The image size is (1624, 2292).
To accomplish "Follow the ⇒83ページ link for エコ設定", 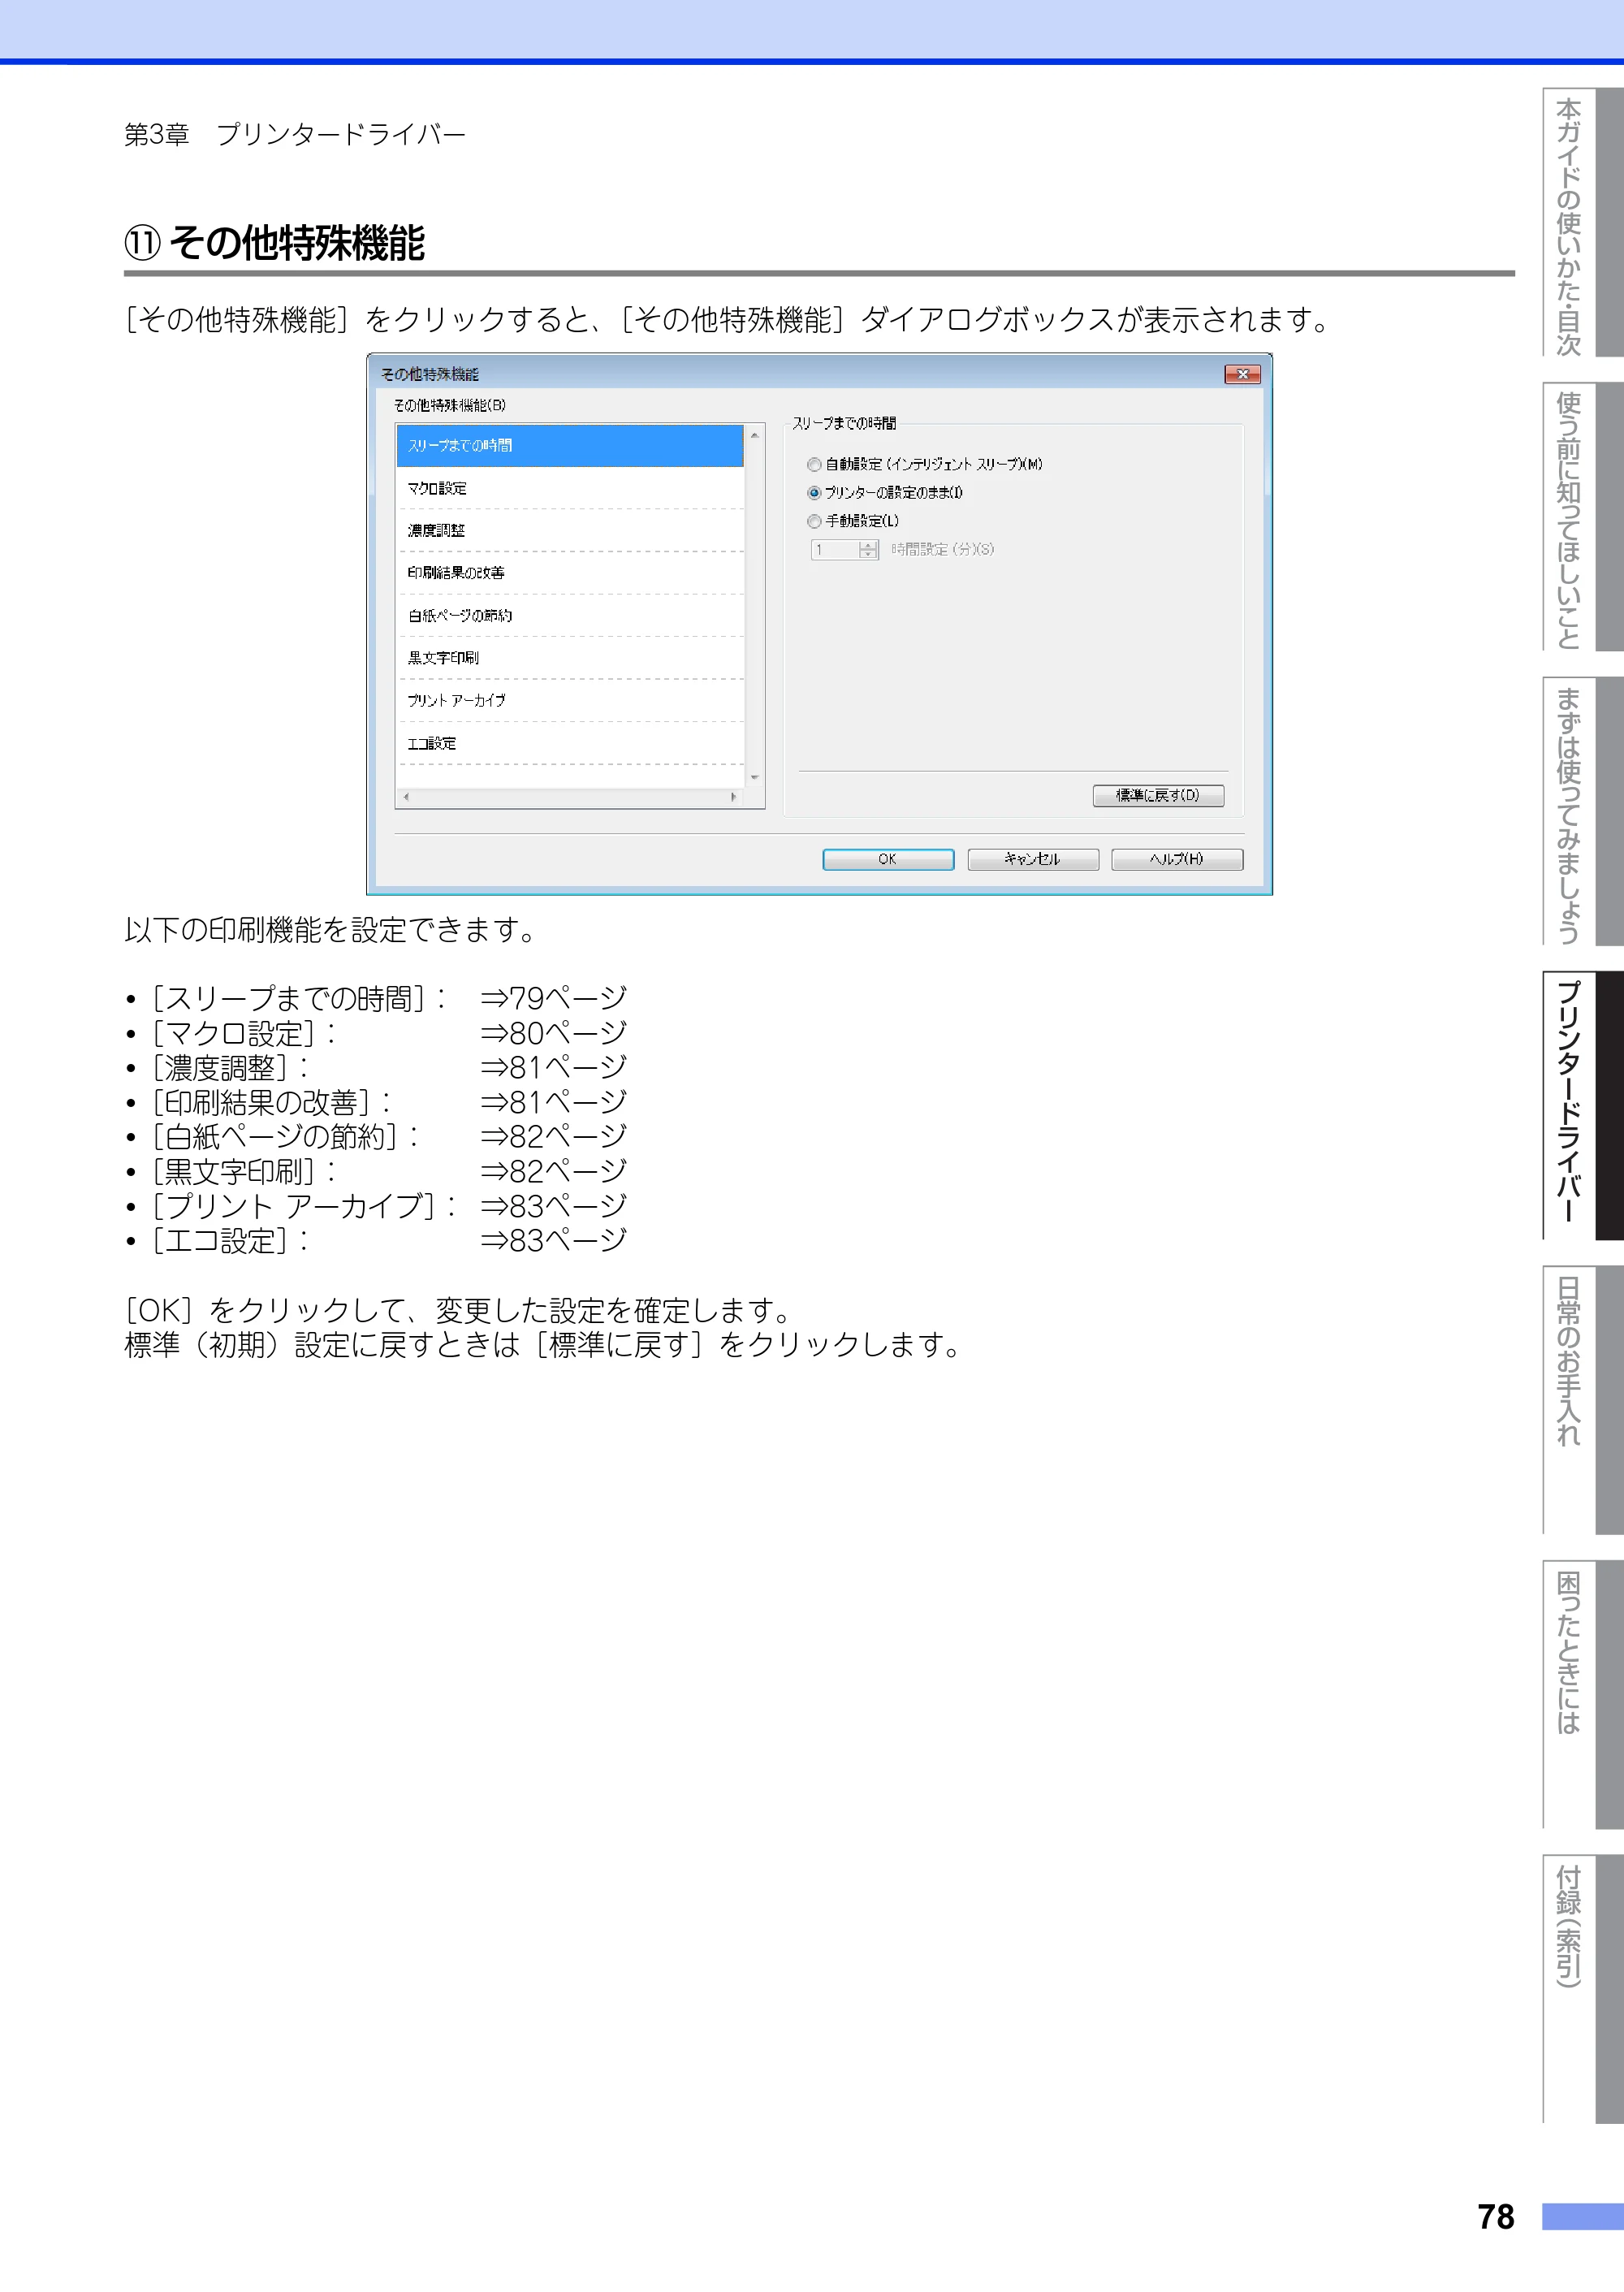I will [x=553, y=1241].
